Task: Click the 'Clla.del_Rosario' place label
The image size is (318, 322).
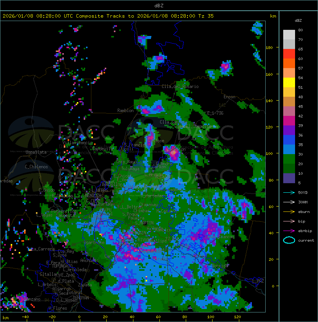Action: 180,86
